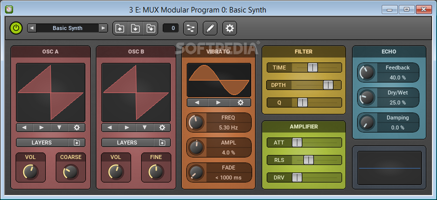The height and width of the screenshot is (200, 437).
Task: Select previous waveform for OSC A
Action: pyautogui.click(x=25, y=127)
